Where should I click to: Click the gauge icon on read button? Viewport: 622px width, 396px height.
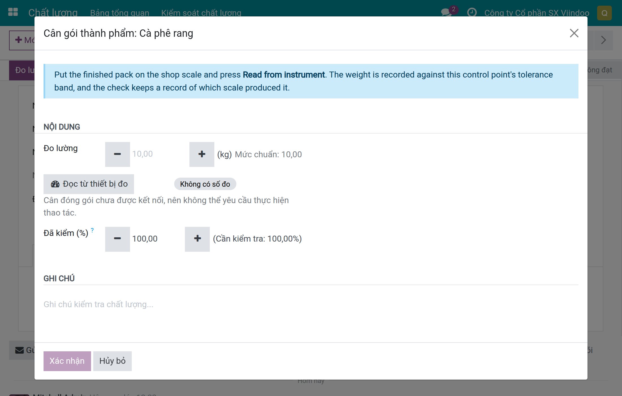coord(55,184)
